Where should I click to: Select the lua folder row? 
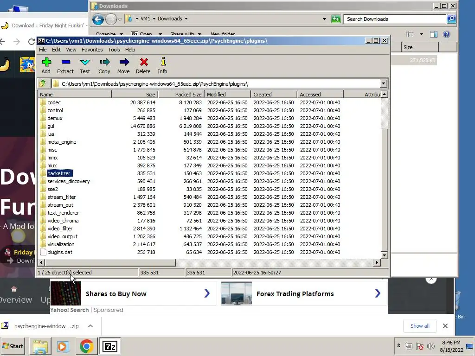(209, 134)
